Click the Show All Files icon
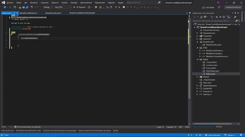The image size is (245, 137). click(224, 17)
